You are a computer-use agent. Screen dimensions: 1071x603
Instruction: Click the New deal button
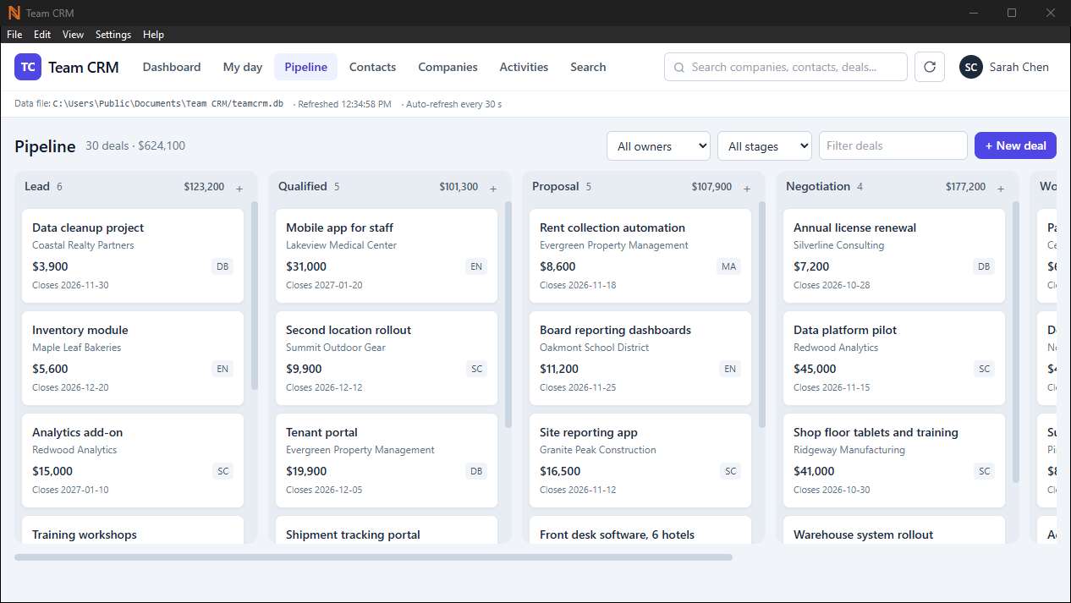[1015, 145]
